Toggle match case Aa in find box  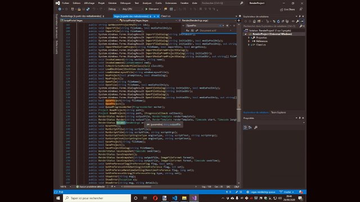[x=187, y=30]
